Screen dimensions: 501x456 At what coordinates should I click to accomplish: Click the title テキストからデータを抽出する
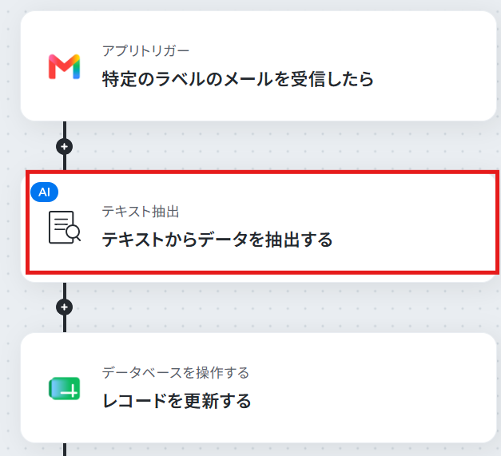217,240
